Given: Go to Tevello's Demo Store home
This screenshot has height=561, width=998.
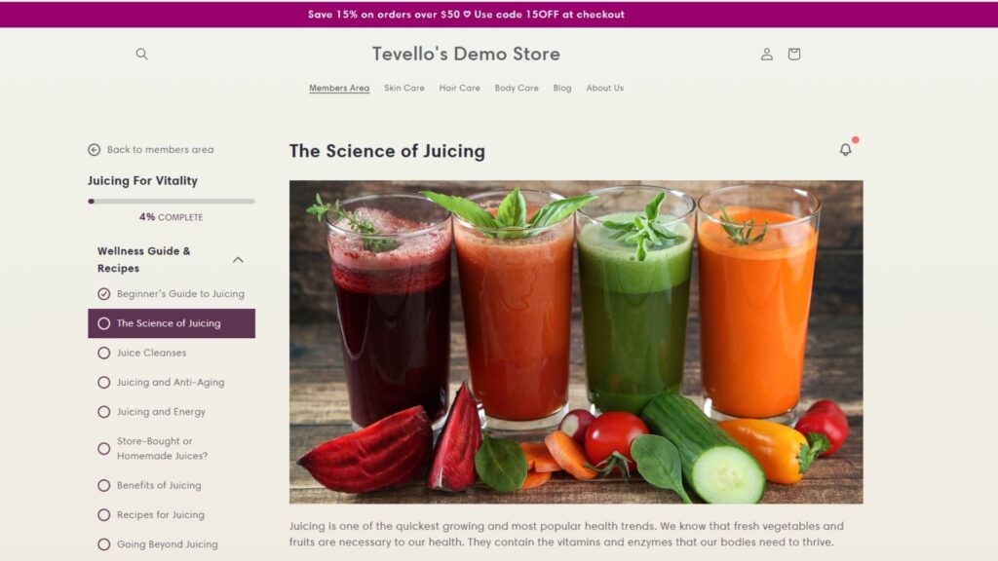Looking at the screenshot, I should (x=466, y=55).
